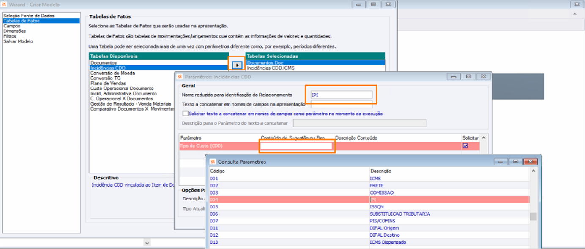Click the arrow button to add selected table
The height and width of the screenshot is (249, 585).
click(237, 65)
